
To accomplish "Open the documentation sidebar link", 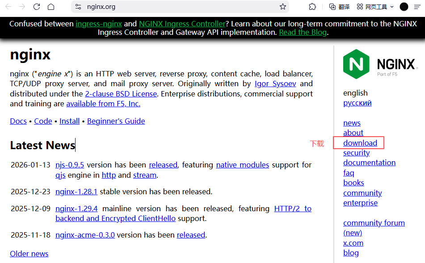I will click(370, 163).
